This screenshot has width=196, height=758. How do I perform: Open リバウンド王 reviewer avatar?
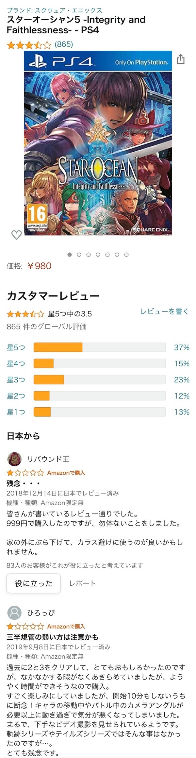pos(14,459)
